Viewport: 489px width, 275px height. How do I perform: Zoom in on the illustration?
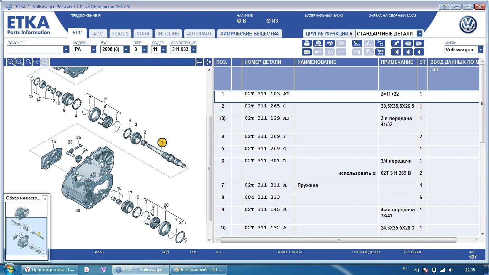click(11, 62)
